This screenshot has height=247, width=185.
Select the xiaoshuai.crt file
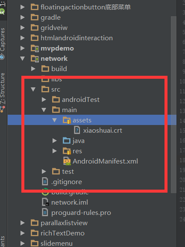pyautogui.click(x=103, y=131)
